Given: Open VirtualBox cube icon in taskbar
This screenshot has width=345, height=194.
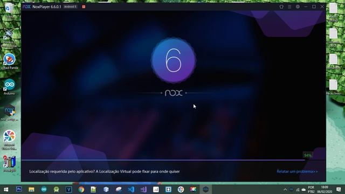Looking at the screenshot, I should pyautogui.click(x=106, y=189).
